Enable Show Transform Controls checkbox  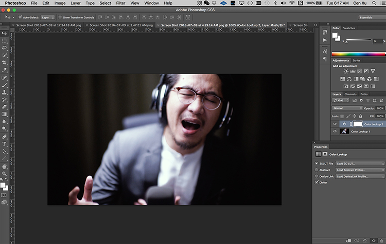pos(60,17)
